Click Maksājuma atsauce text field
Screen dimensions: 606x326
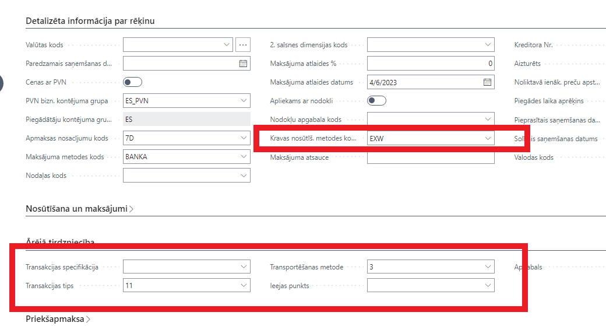click(x=430, y=157)
